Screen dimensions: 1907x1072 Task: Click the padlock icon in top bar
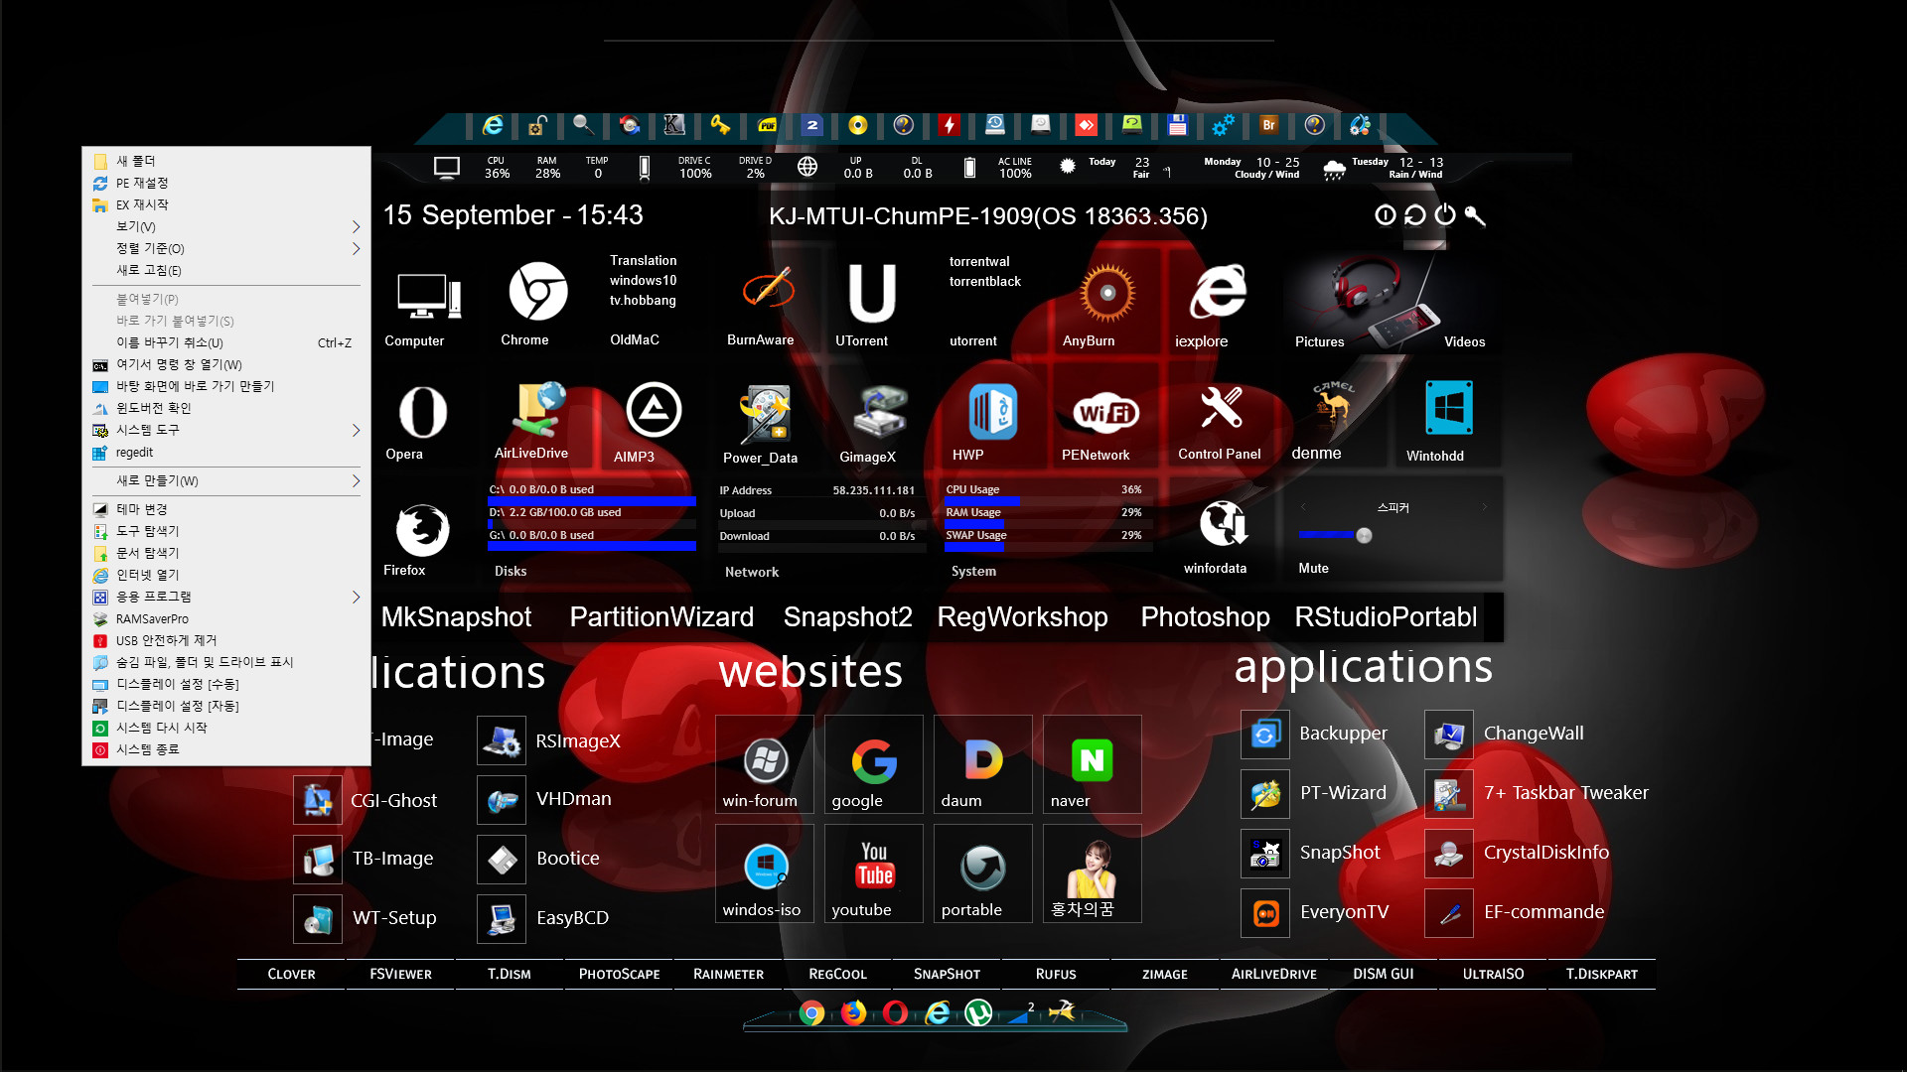pyautogui.click(x=537, y=125)
